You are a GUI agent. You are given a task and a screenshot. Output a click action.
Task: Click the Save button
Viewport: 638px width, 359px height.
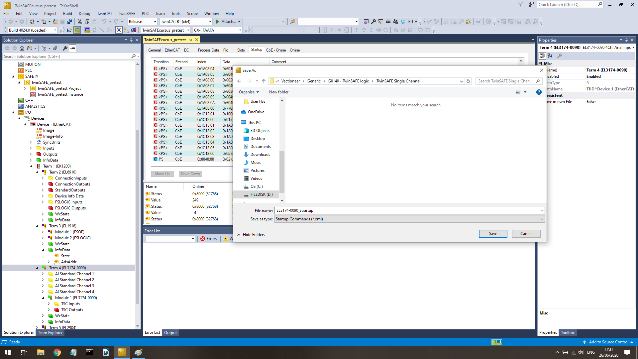[493, 234]
